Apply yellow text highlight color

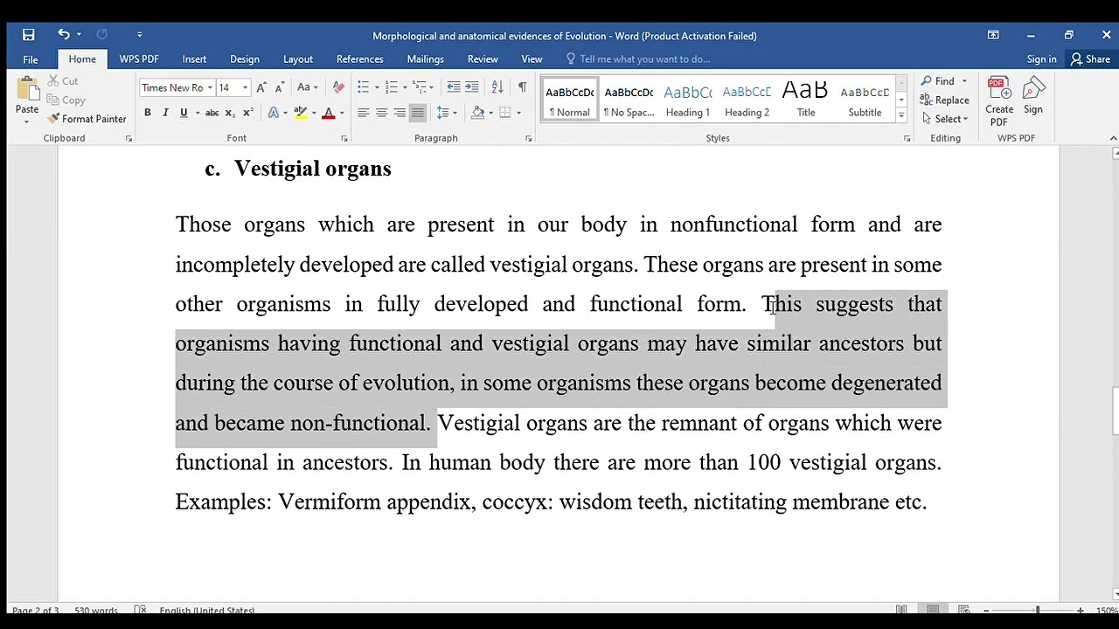click(x=301, y=113)
